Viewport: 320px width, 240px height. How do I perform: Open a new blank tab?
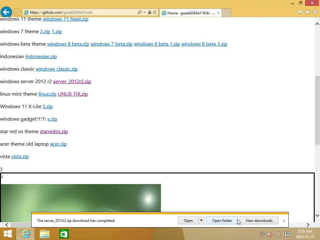226,13
